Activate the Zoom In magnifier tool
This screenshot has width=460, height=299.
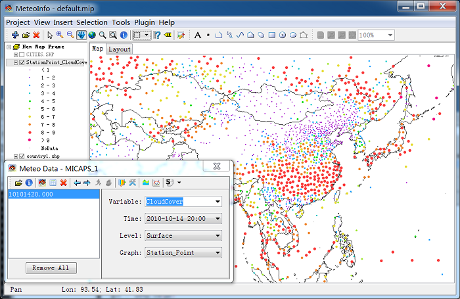coord(60,35)
